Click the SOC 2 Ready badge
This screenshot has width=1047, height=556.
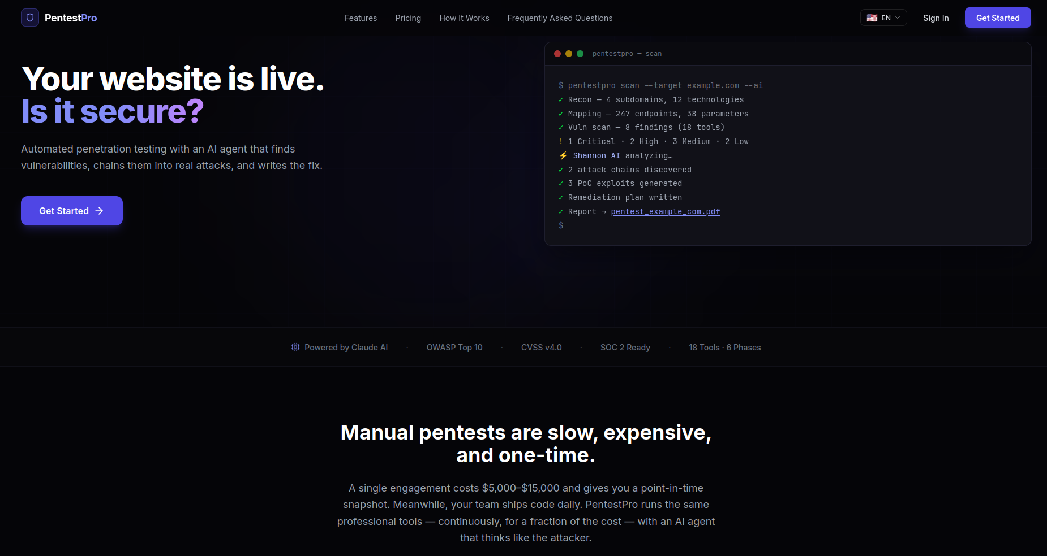pos(625,347)
